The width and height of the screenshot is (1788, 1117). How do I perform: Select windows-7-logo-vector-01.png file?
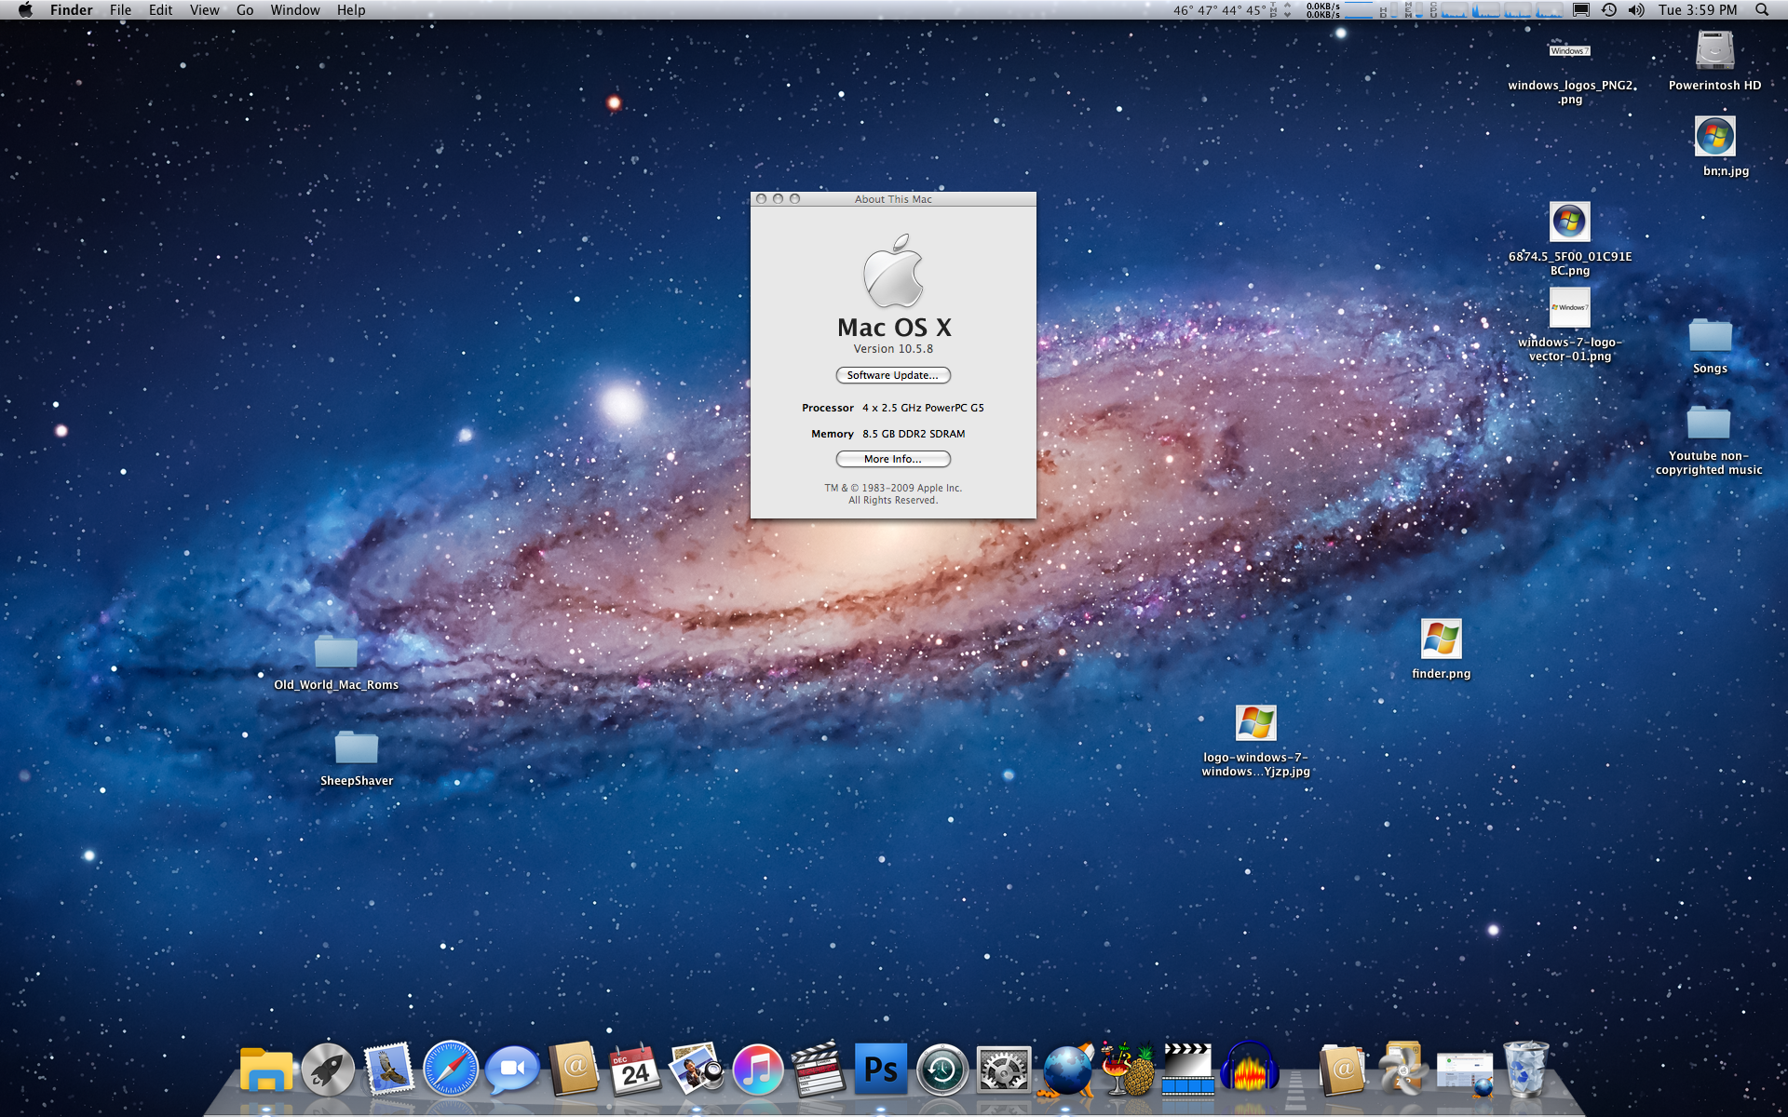(1570, 308)
